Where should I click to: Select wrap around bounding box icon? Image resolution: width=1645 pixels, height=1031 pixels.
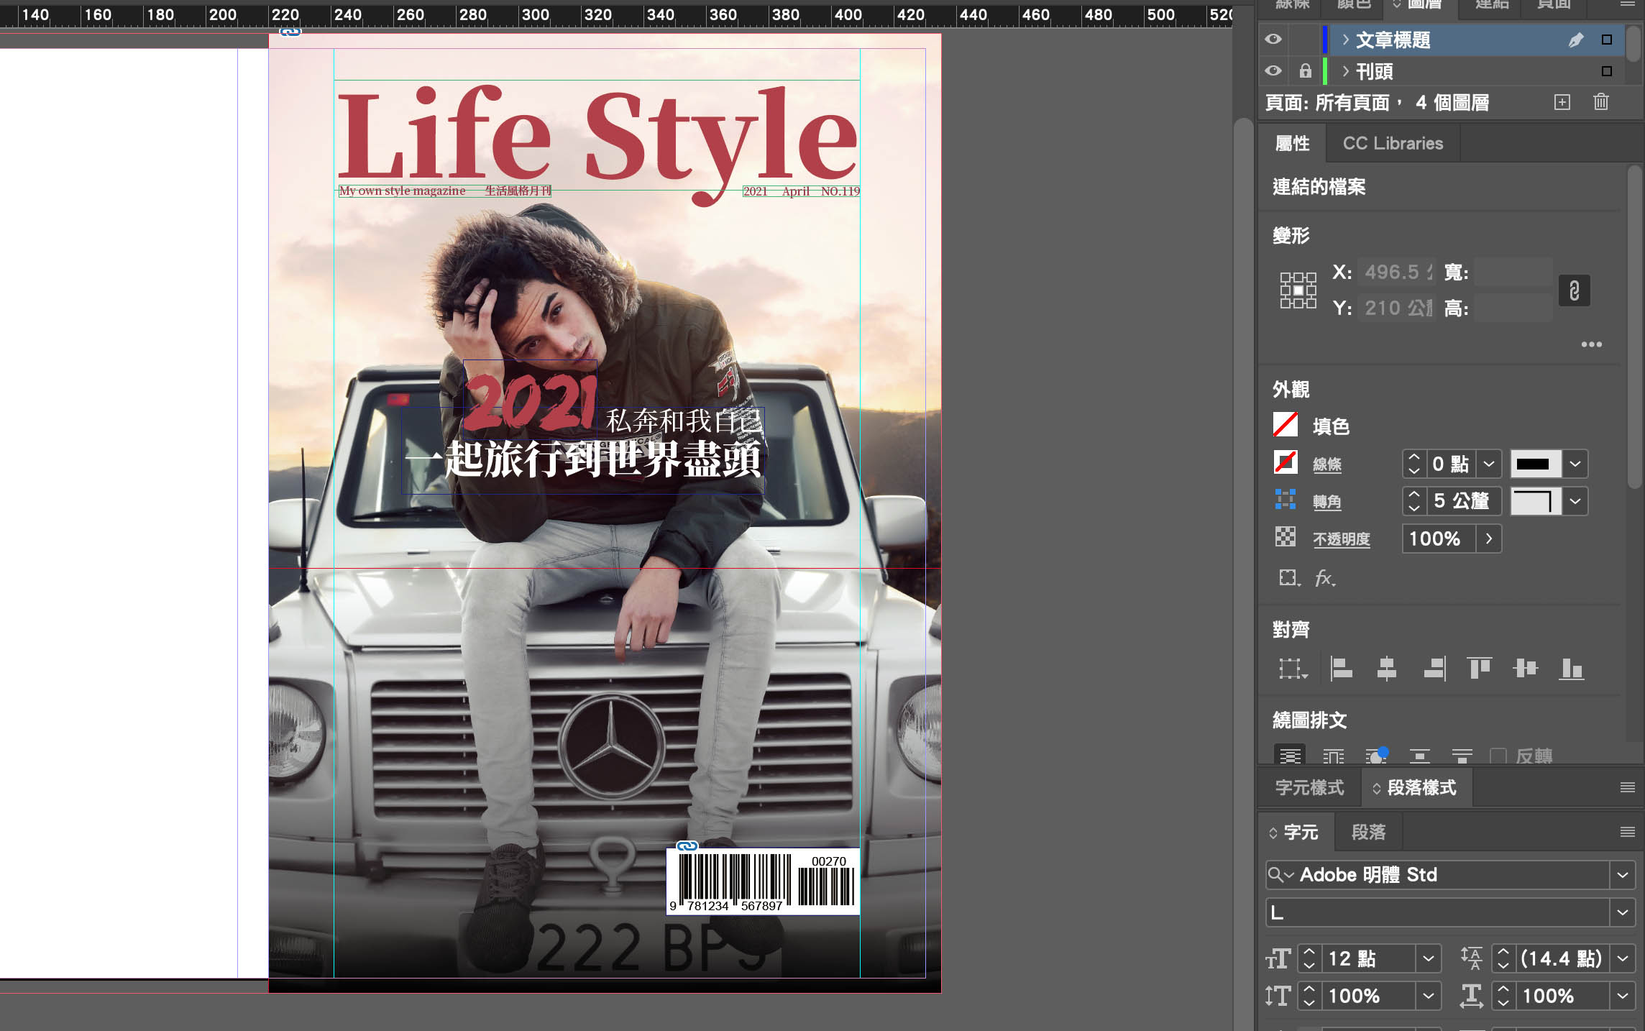(1333, 756)
